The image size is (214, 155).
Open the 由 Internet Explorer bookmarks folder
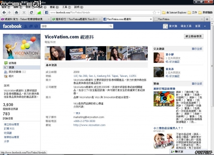coord(174,13)
